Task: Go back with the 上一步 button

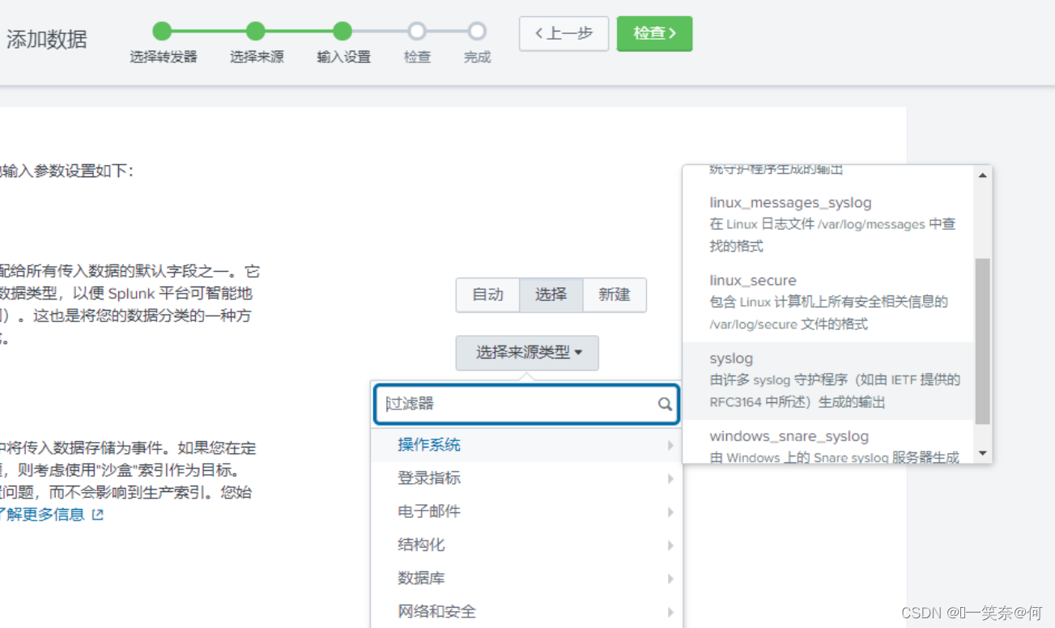Action: click(x=564, y=33)
